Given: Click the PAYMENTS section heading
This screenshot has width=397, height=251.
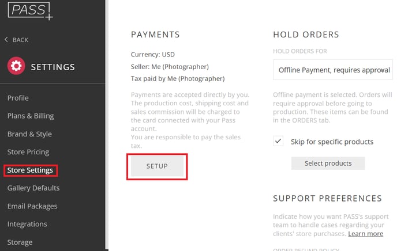Looking at the screenshot, I should (156, 35).
